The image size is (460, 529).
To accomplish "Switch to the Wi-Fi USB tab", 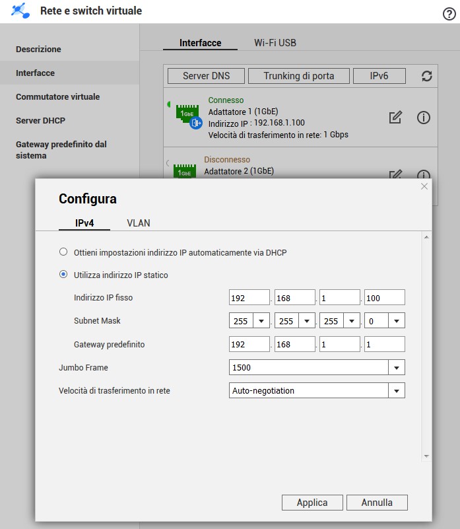I will (x=275, y=43).
